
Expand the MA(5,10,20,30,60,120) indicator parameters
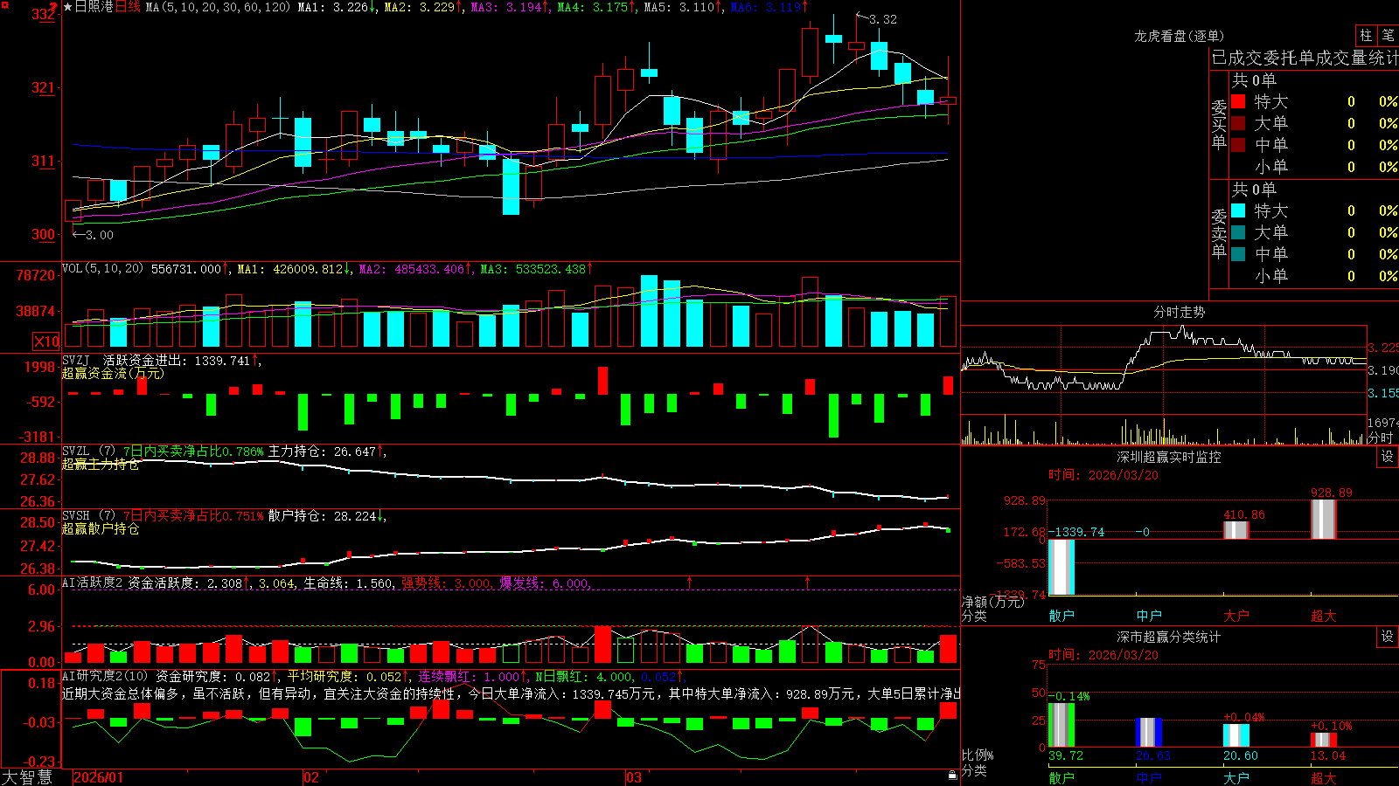tap(217, 7)
